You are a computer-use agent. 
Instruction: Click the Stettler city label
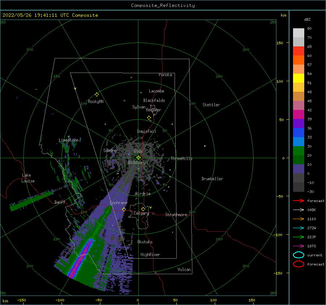coord(211,105)
